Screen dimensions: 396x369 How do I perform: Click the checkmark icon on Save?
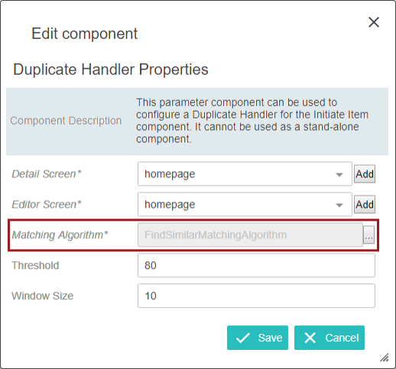(x=242, y=338)
